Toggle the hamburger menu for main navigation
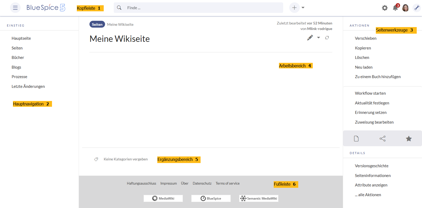The height and width of the screenshot is (208, 422). (15, 8)
